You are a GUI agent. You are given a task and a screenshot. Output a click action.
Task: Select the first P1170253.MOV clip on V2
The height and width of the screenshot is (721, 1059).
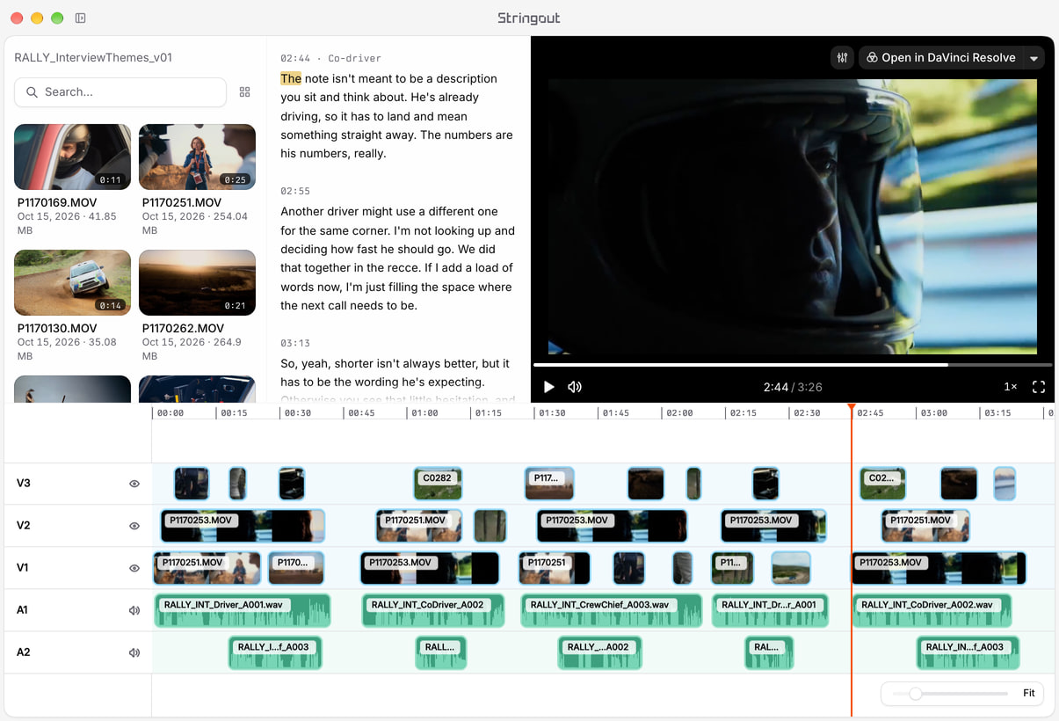[243, 526]
